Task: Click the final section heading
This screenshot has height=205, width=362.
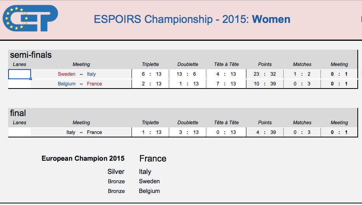Action: tap(18, 113)
